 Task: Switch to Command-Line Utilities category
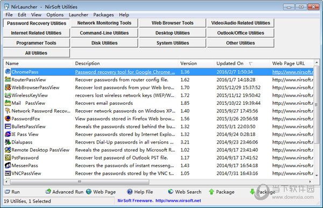pos(104,33)
